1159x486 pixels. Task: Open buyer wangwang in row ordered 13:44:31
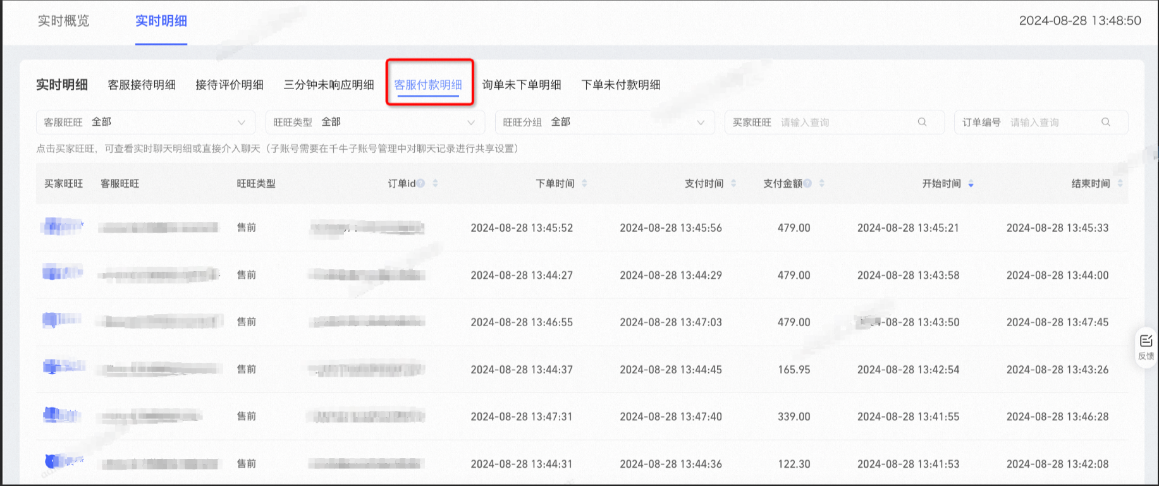point(63,461)
